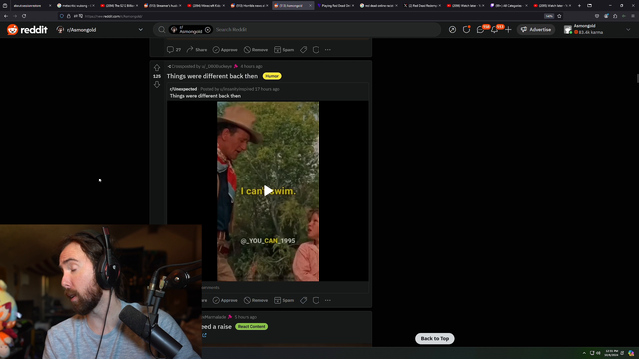This screenshot has height=359, width=639.
Task: Reload the page with the refresh icon
Action: pos(24,16)
